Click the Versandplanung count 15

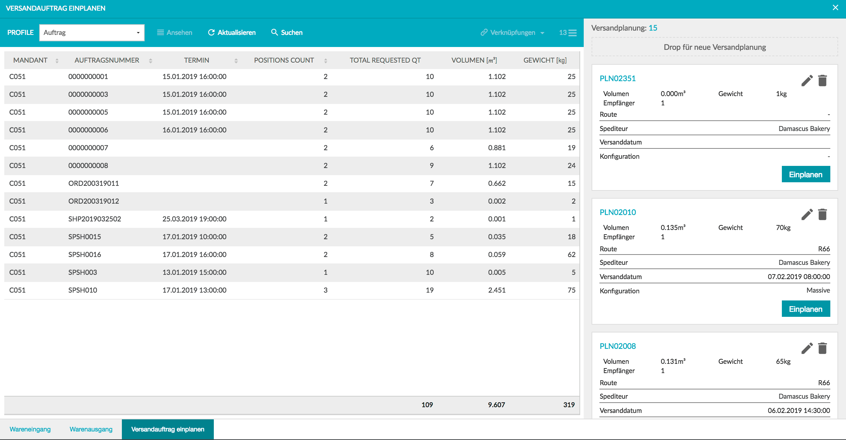pos(653,28)
